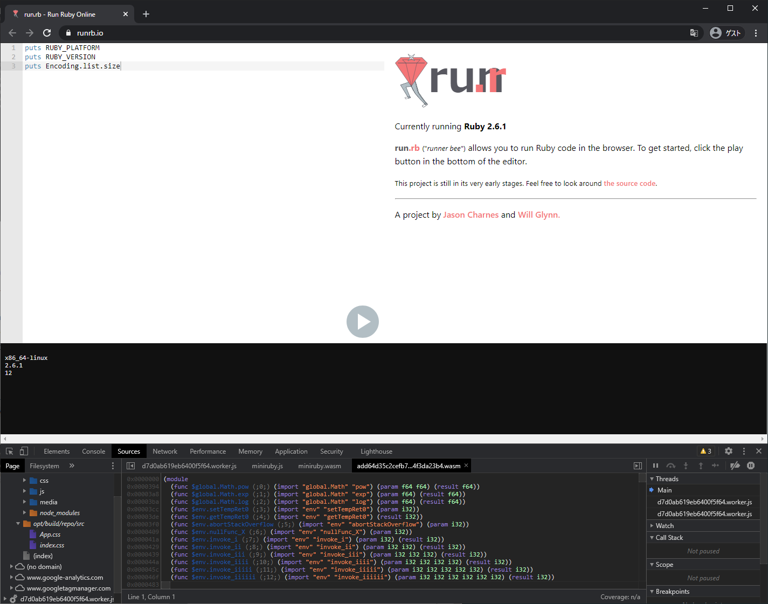The image size is (768, 604).
Task: Click the play button to run Ruby code
Action: (363, 322)
